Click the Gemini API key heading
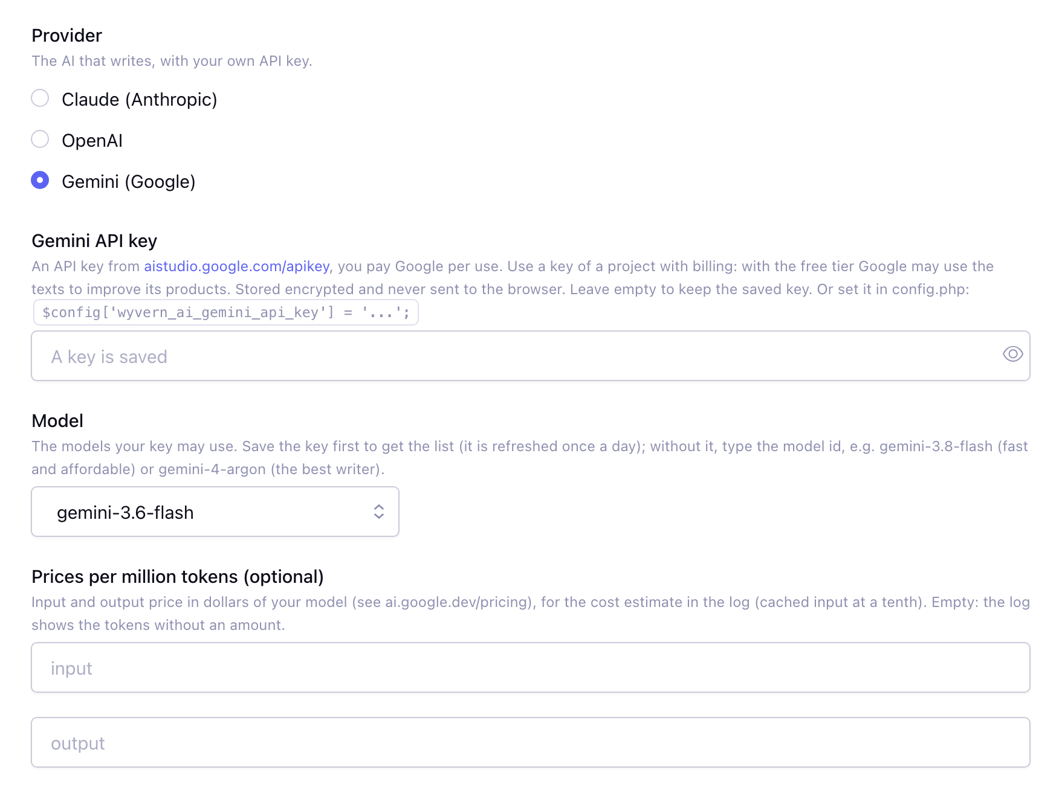Image resolution: width=1062 pixels, height=787 pixels. pyautogui.click(x=94, y=241)
